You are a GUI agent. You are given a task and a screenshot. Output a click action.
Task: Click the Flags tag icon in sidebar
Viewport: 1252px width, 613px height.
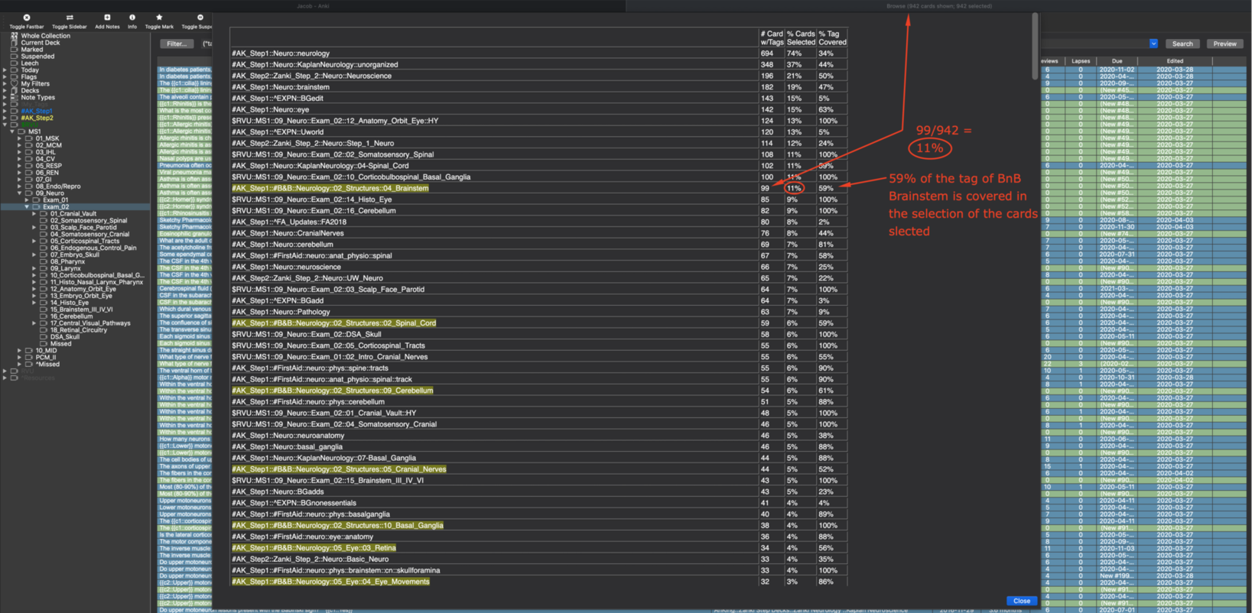coord(14,77)
